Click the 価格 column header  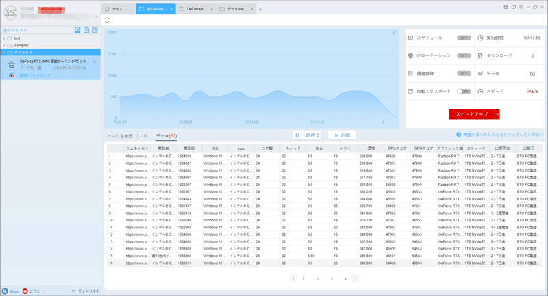tap(371, 148)
